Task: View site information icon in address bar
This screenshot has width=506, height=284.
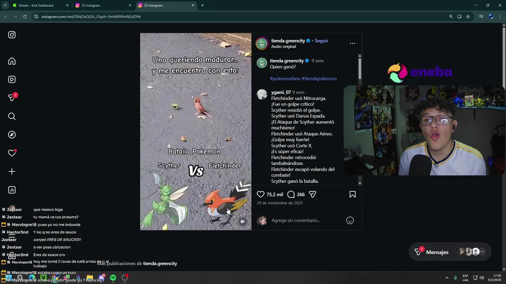Action: [x=36, y=17]
